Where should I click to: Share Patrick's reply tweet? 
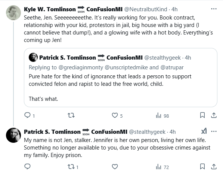click(x=214, y=166)
